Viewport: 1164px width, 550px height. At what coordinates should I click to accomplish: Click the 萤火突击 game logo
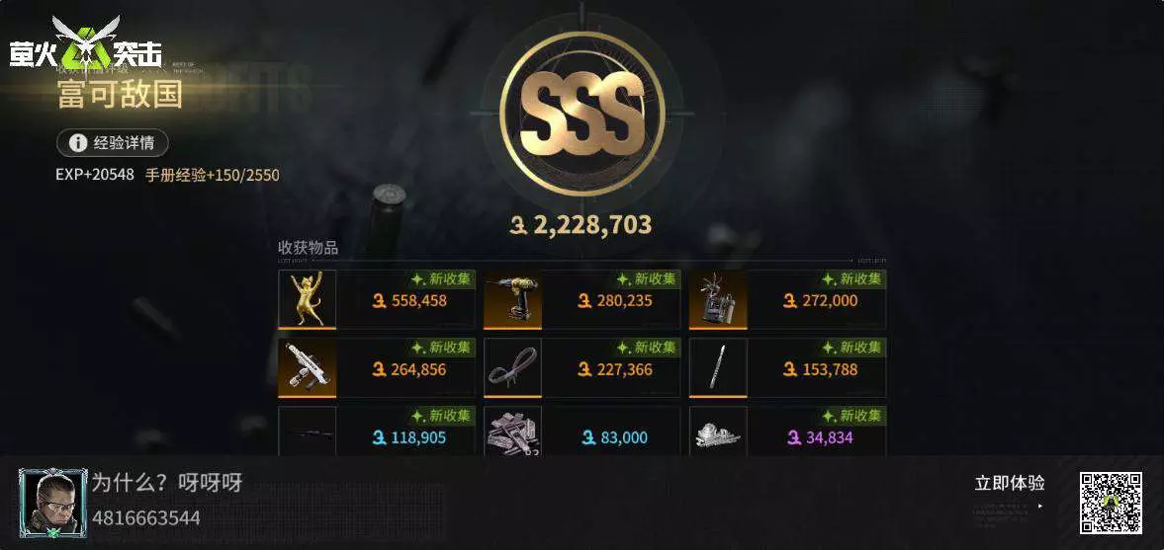point(86,44)
